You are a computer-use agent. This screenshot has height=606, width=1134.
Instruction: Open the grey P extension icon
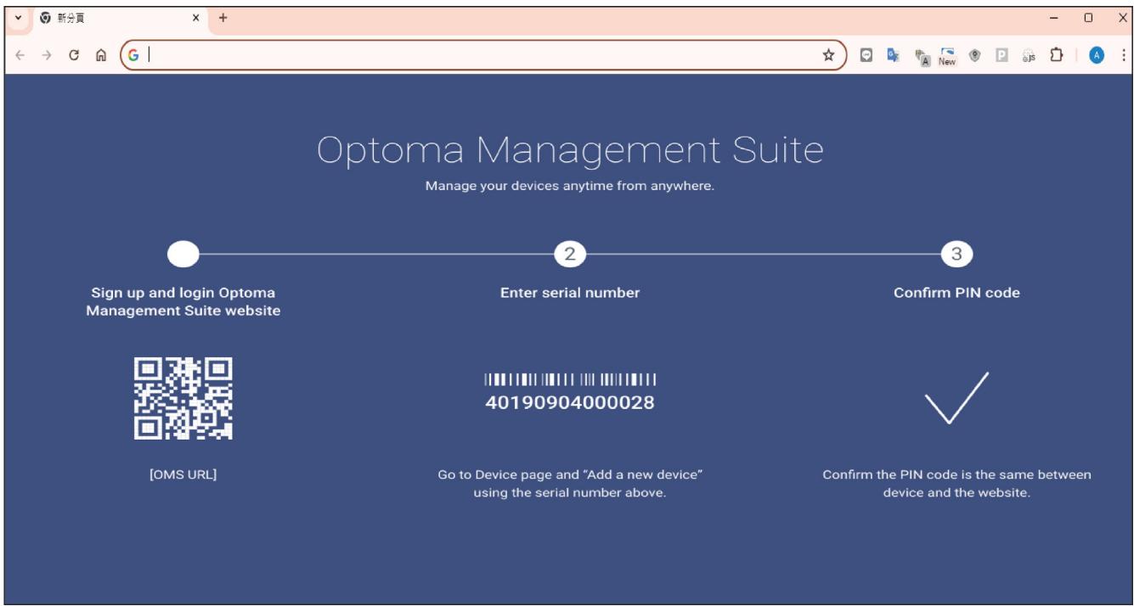tap(1001, 55)
